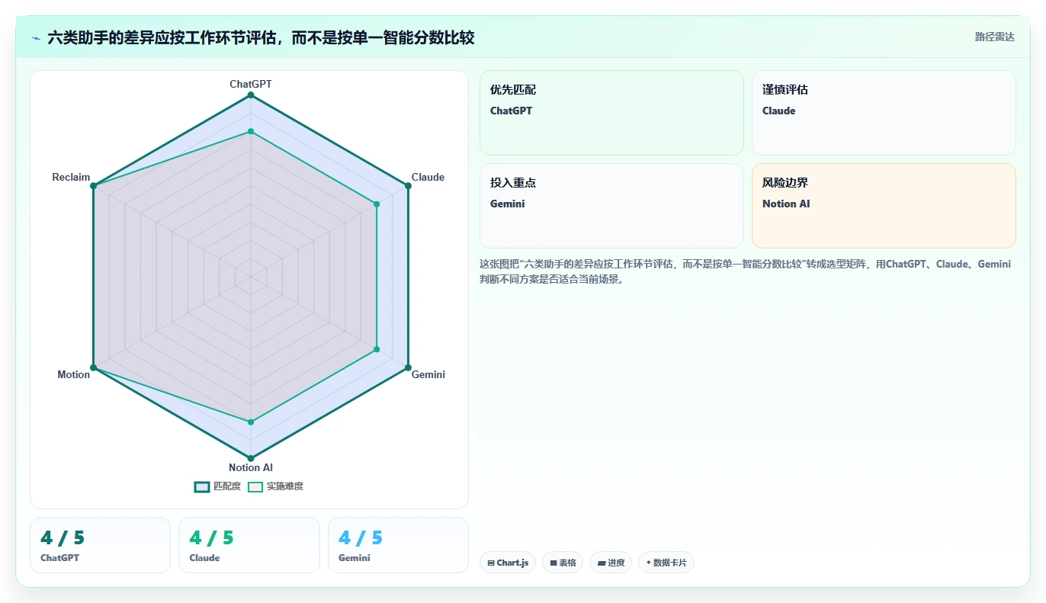Select the Gemini 4 / 5 score card

click(x=398, y=545)
